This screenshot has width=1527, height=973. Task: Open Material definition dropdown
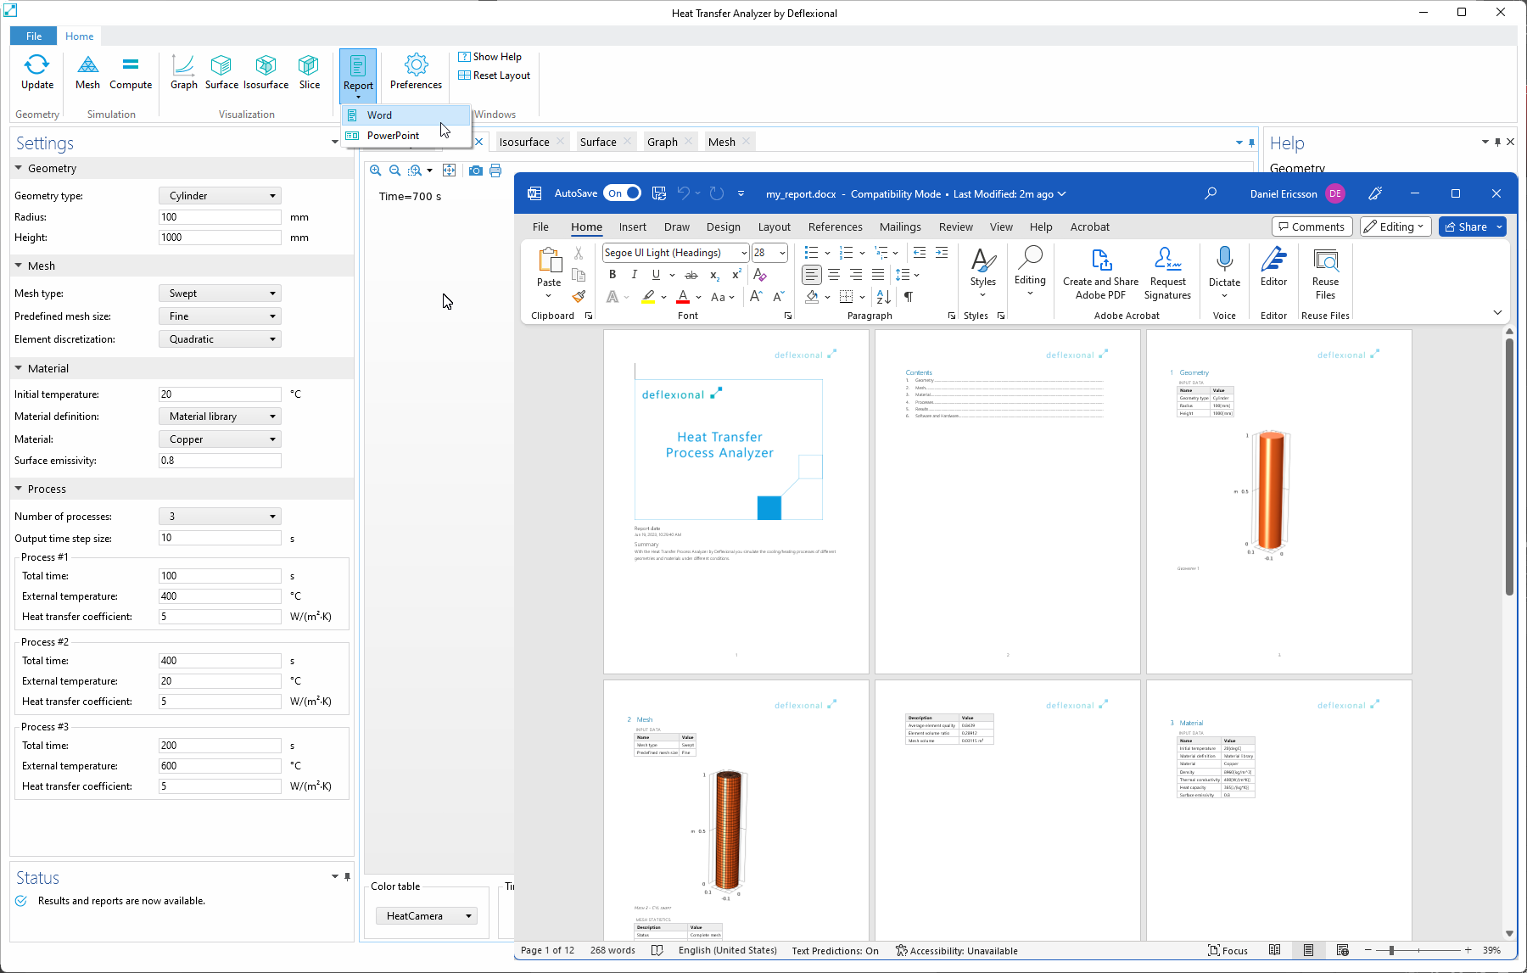coord(220,417)
